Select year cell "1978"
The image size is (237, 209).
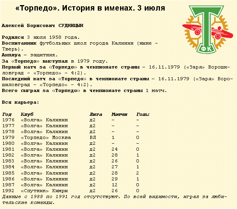(8, 132)
